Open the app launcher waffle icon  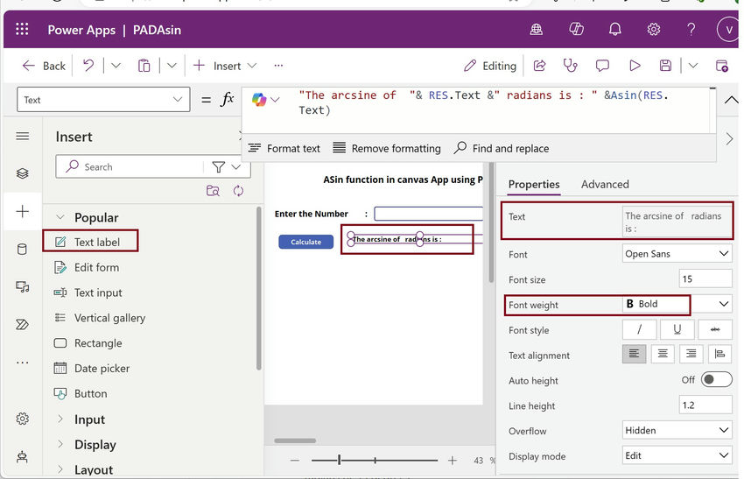coord(22,30)
